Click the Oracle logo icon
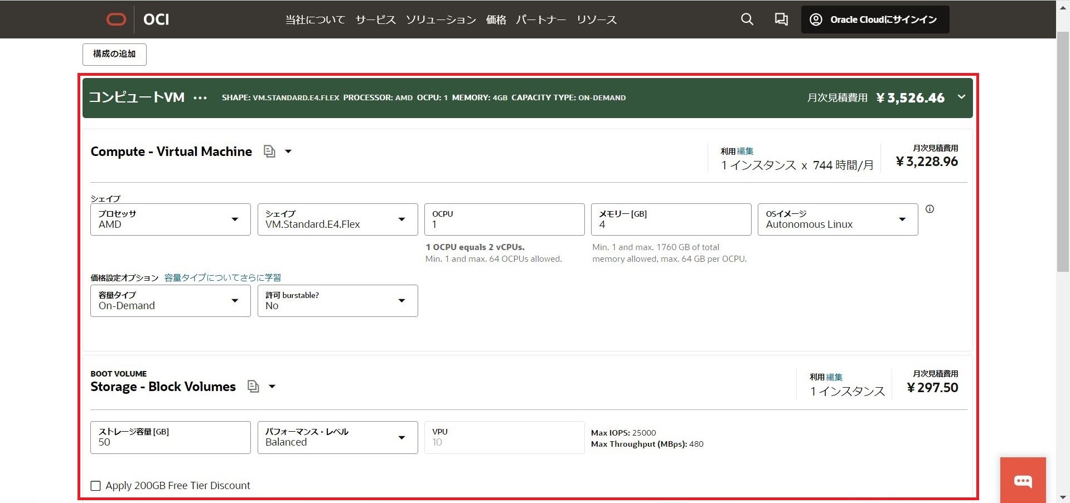This screenshot has height=503, width=1070. pos(116,19)
